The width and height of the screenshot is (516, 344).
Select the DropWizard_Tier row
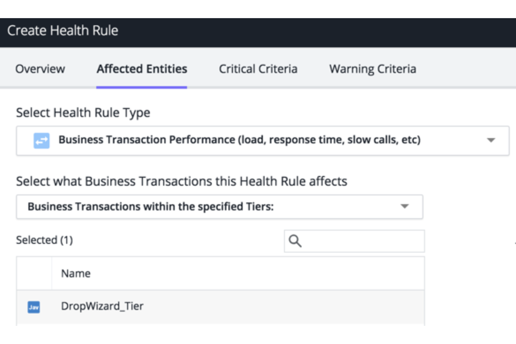[220, 307]
